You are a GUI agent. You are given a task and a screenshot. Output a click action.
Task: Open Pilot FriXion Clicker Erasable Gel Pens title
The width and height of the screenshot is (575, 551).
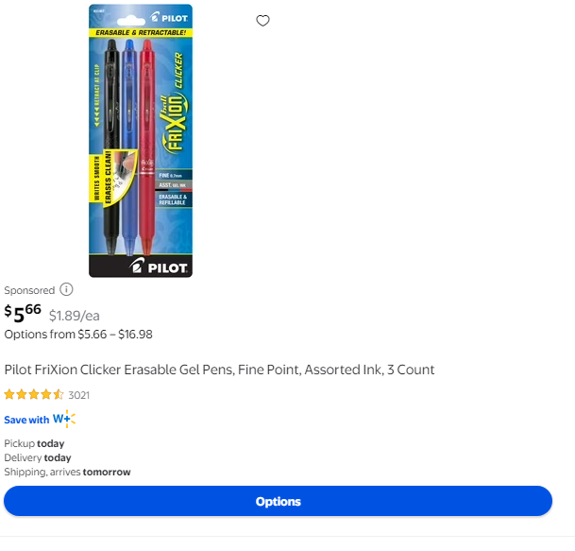219,370
